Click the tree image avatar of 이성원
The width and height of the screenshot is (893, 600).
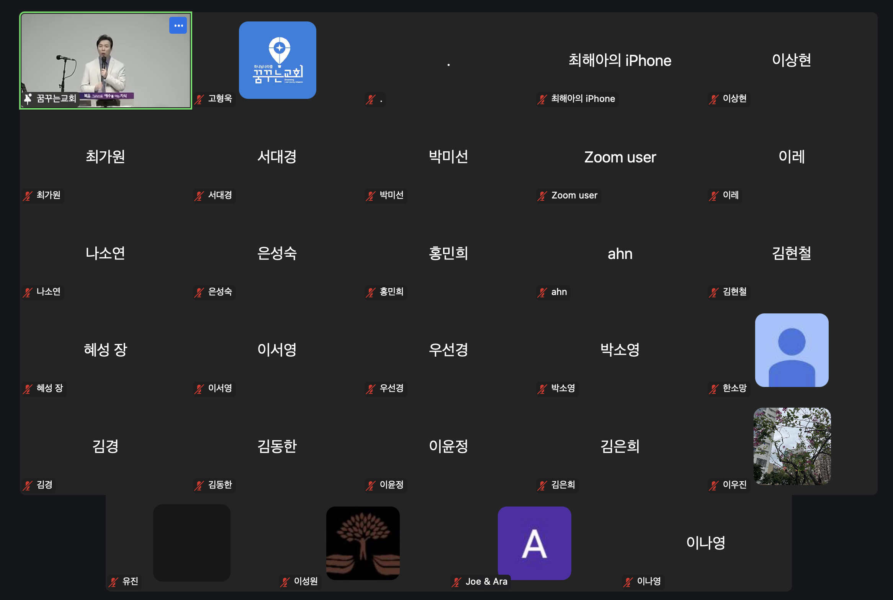point(363,543)
